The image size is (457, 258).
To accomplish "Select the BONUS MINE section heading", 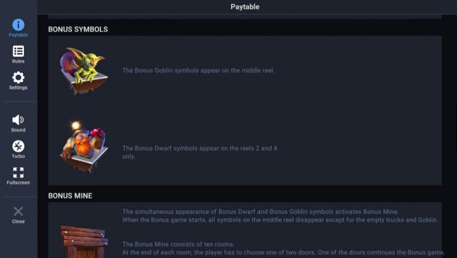I will coord(70,196).
